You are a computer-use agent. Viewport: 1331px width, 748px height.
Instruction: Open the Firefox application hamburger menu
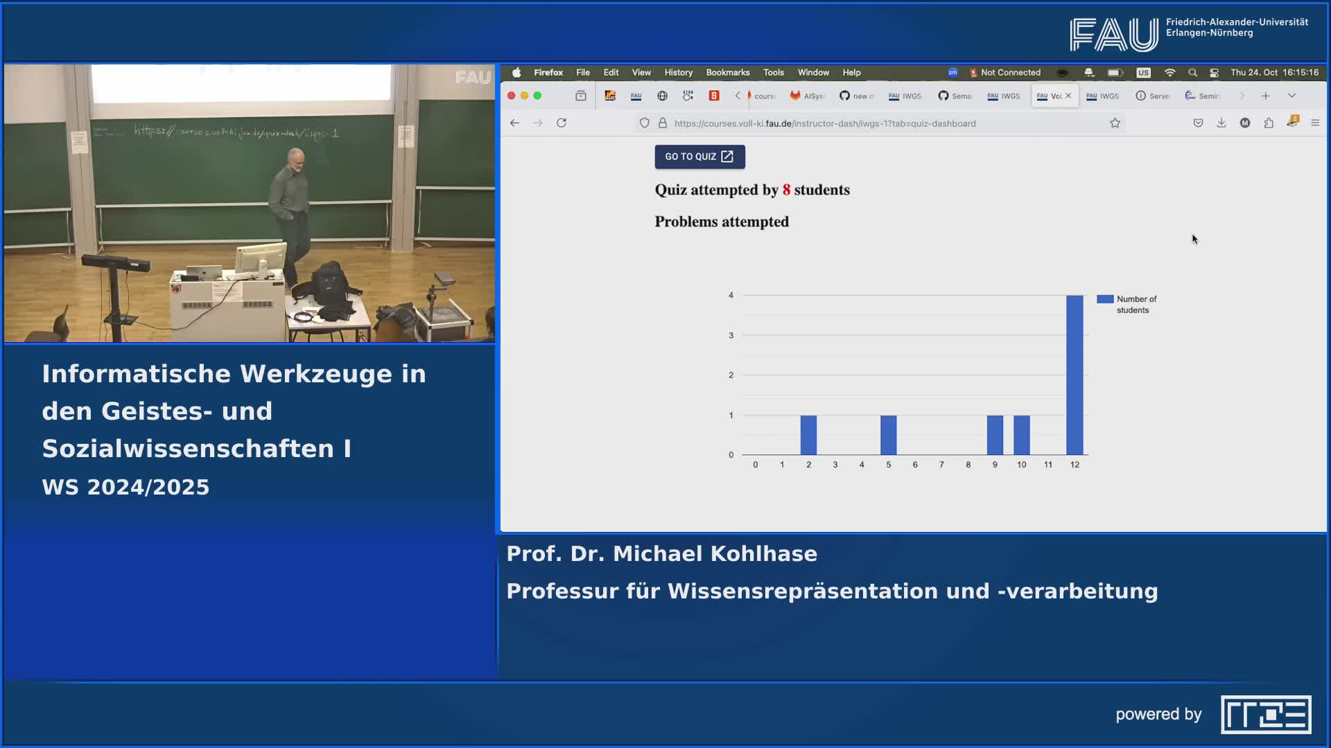[x=1316, y=123]
